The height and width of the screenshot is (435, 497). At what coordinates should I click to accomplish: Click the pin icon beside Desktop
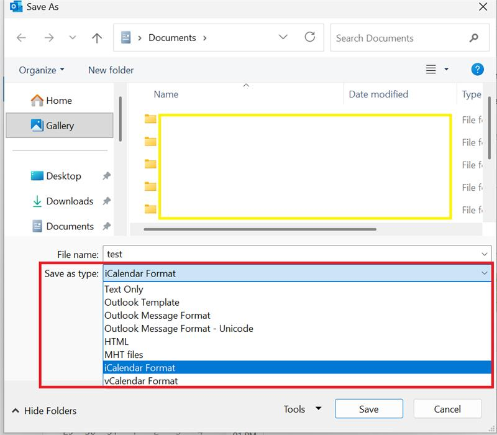[x=106, y=176]
